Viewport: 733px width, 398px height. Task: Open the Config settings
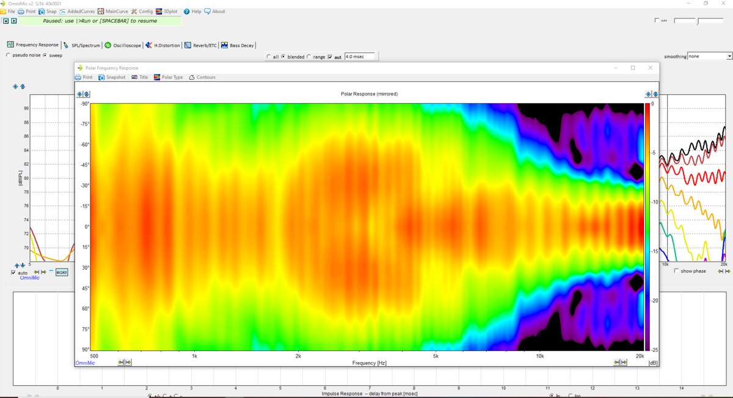click(144, 11)
